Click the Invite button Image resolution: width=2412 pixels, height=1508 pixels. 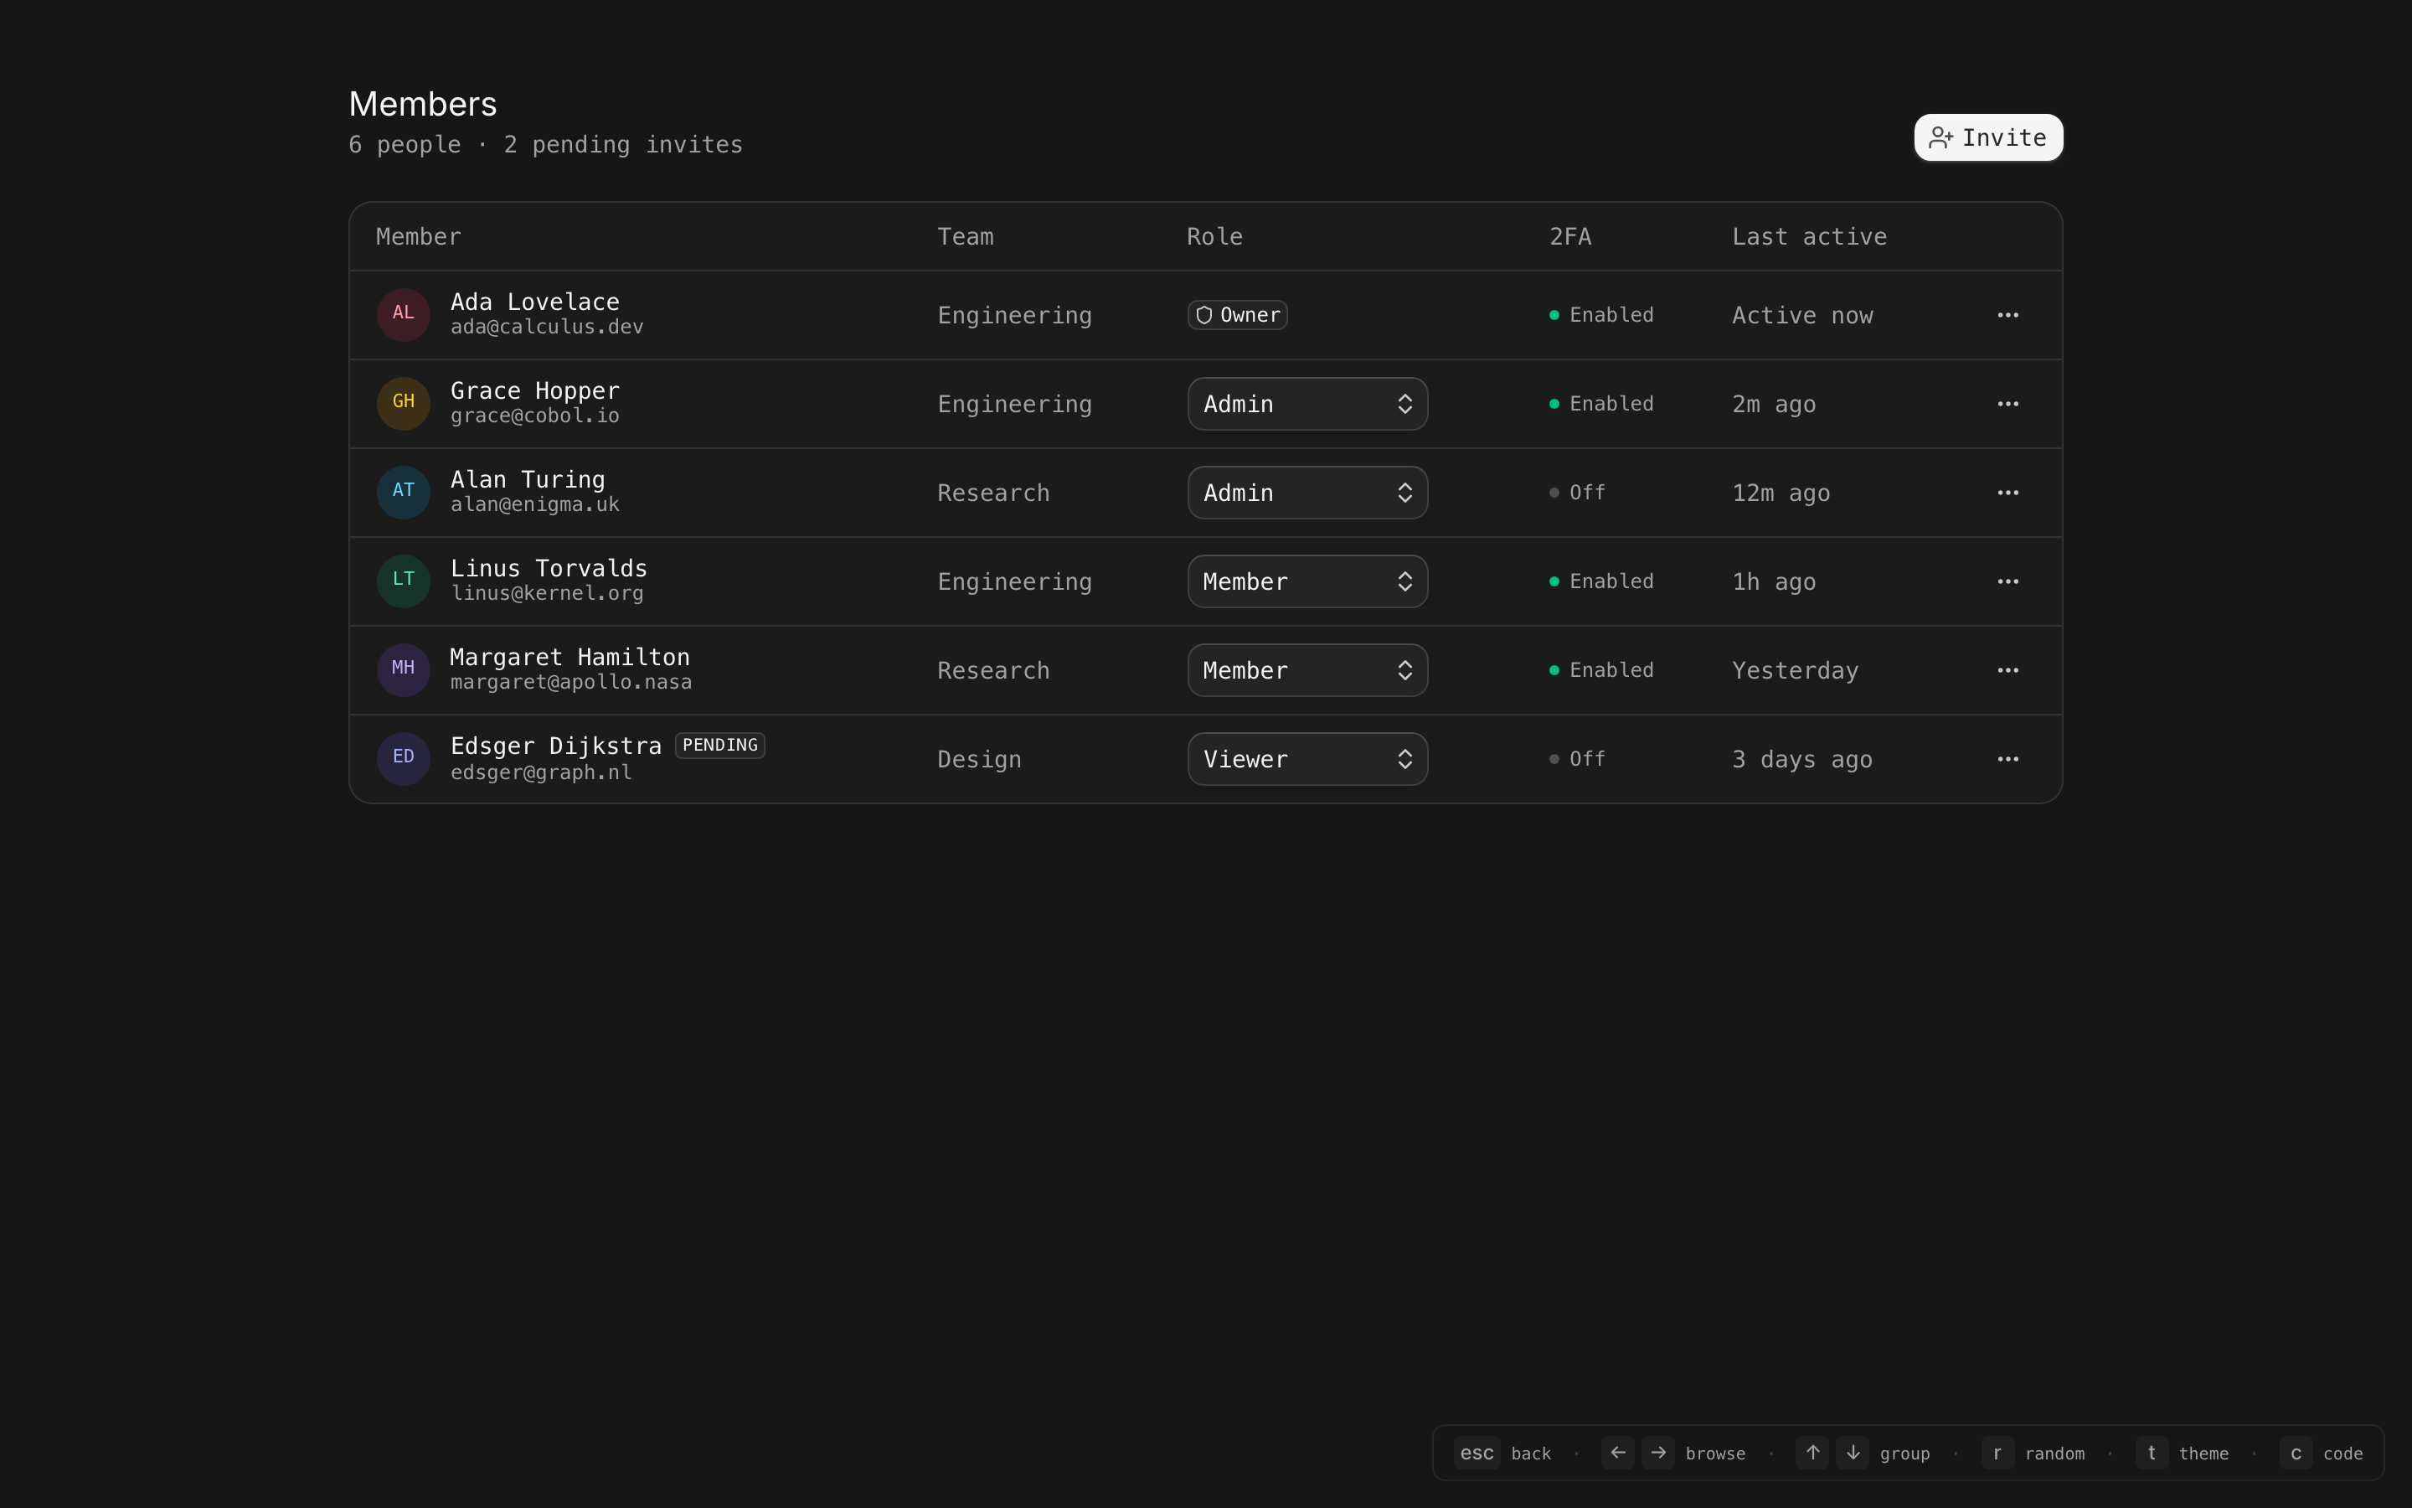pyautogui.click(x=1987, y=137)
